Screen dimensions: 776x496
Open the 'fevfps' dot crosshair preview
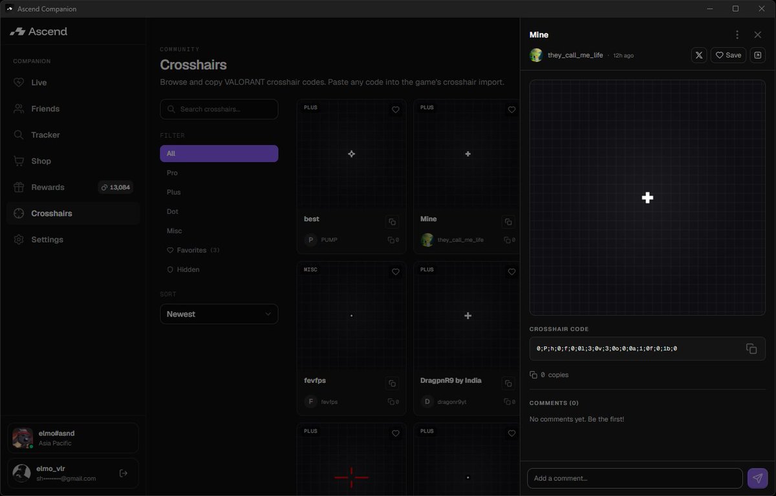coord(351,315)
